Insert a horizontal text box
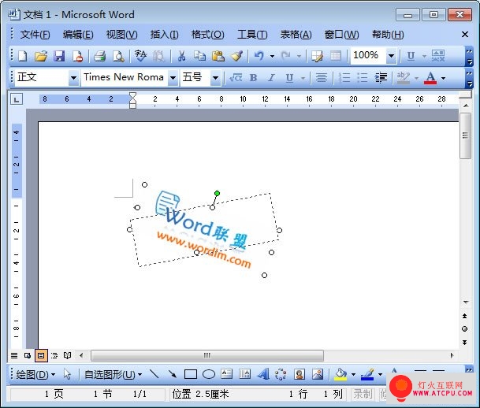The image size is (480, 408). (x=226, y=374)
